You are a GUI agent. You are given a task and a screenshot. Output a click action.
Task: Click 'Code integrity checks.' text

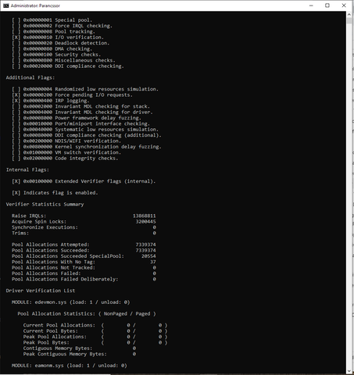point(87,158)
